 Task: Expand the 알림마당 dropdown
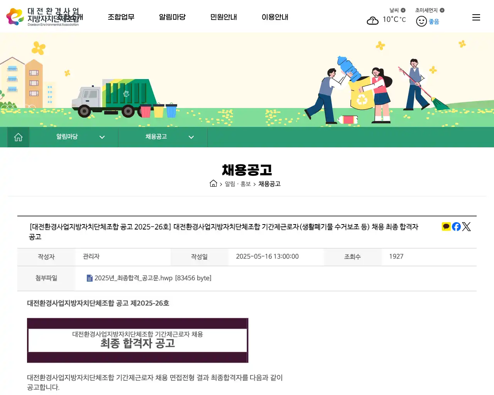(102, 137)
